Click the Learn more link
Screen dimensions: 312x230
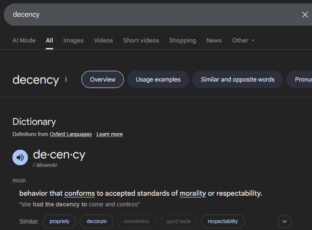tap(109, 134)
